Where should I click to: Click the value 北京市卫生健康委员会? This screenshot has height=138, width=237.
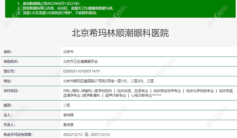pyautogui.click(x=81, y=61)
